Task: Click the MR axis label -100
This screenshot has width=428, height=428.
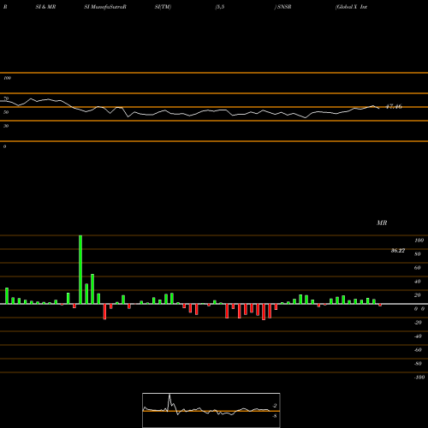Action: pos(419,377)
